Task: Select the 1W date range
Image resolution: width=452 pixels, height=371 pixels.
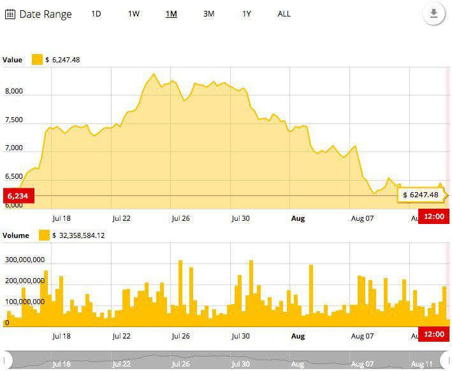Action: 134,14
